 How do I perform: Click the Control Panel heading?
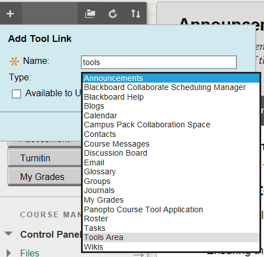pyautogui.click(x=50, y=234)
